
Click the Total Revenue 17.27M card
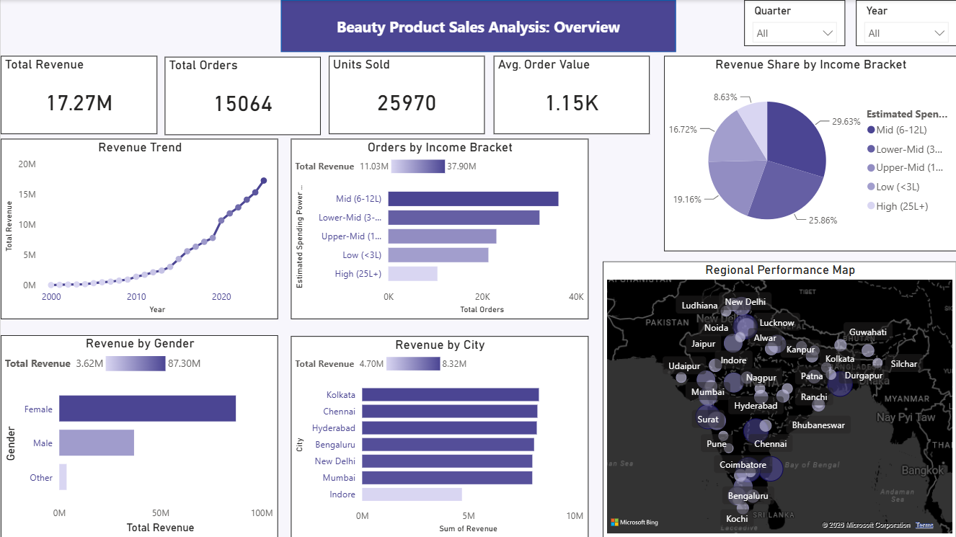coord(79,95)
